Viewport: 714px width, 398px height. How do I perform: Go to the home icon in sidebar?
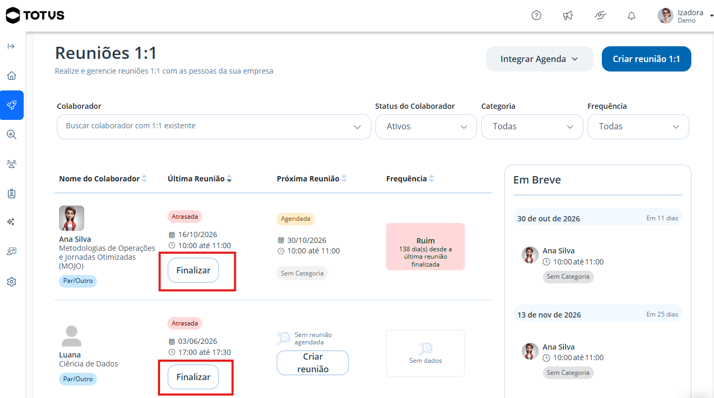click(12, 76)
